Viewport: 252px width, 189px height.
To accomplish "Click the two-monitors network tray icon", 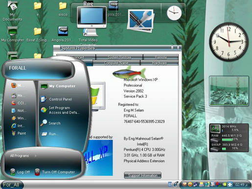I will [196, 185].
